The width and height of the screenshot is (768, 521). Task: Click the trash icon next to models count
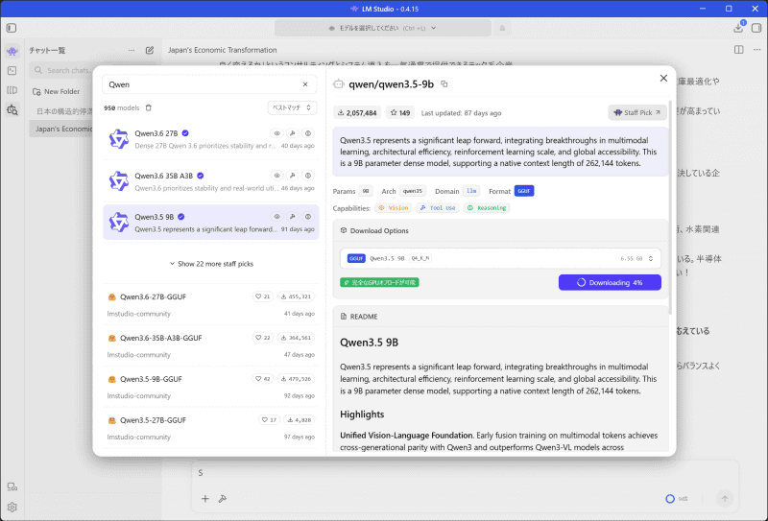[149, 107]
